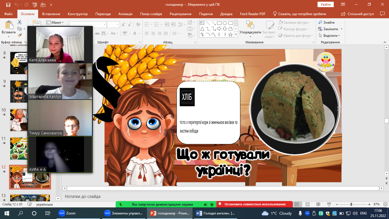Select the oval shape in shapes gallery
Viewport: 389px width, 219px height.
tap(225, 23)
